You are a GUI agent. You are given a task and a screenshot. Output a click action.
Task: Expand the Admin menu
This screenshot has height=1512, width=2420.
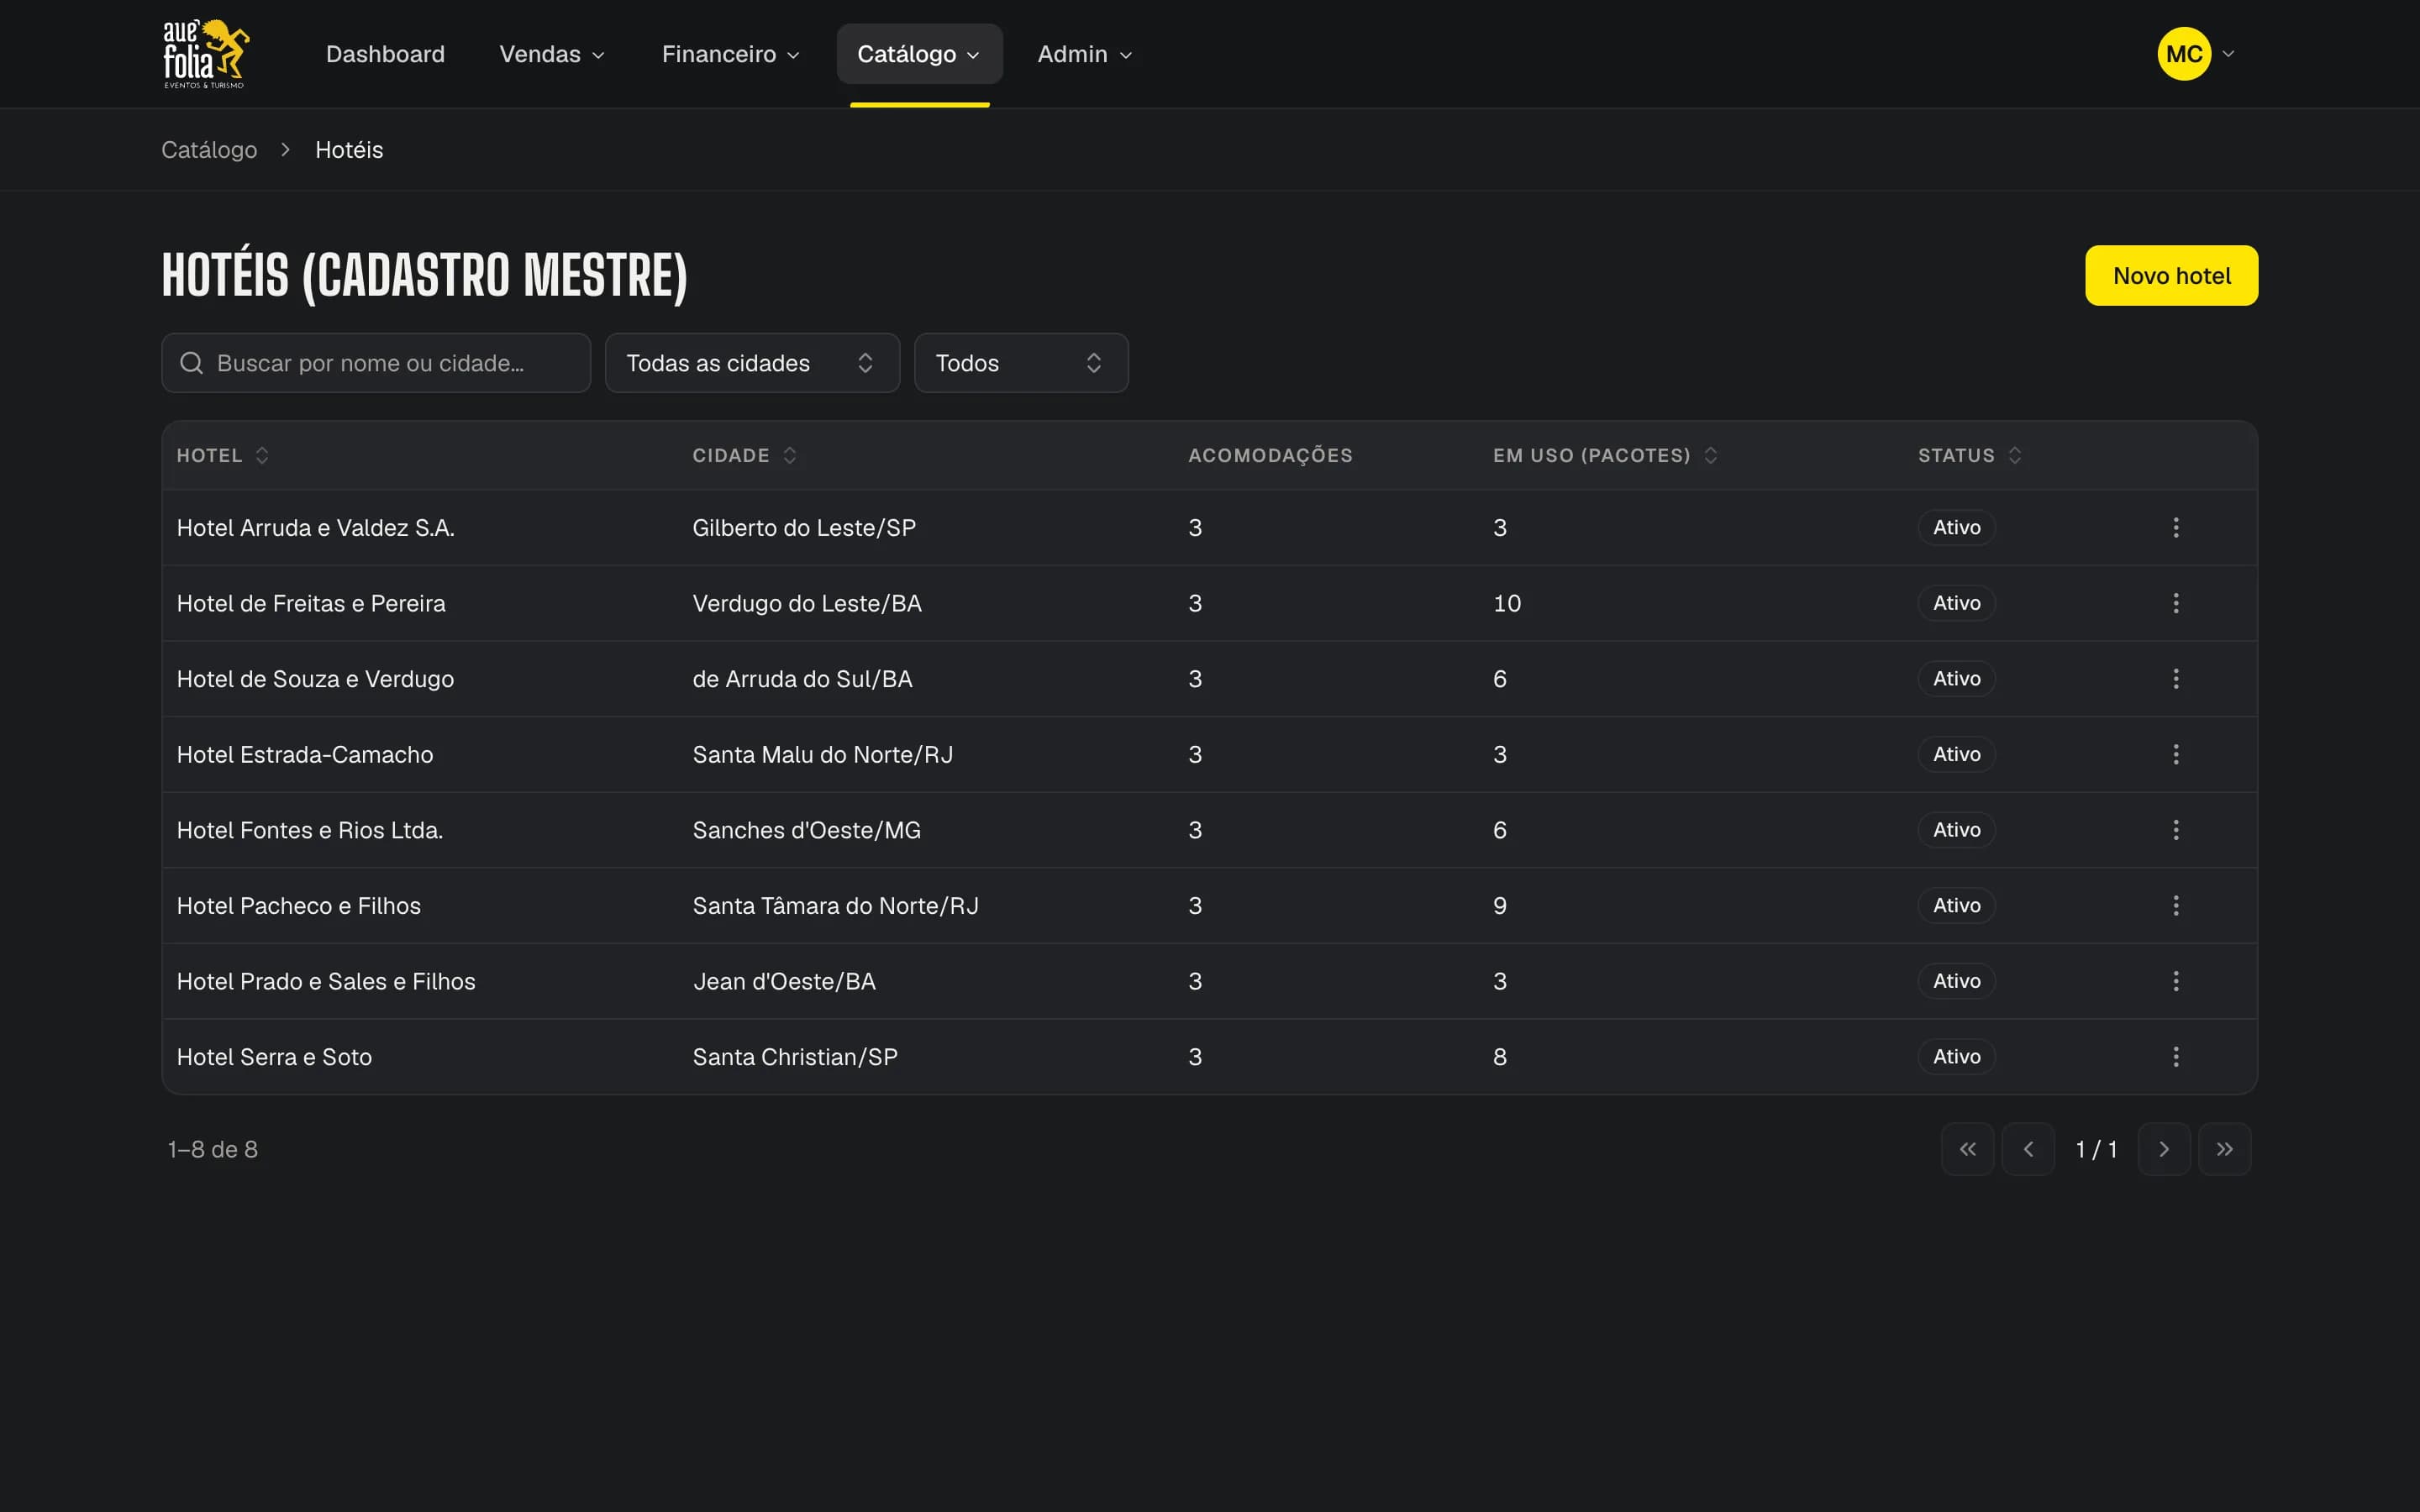click(1084, 54)
